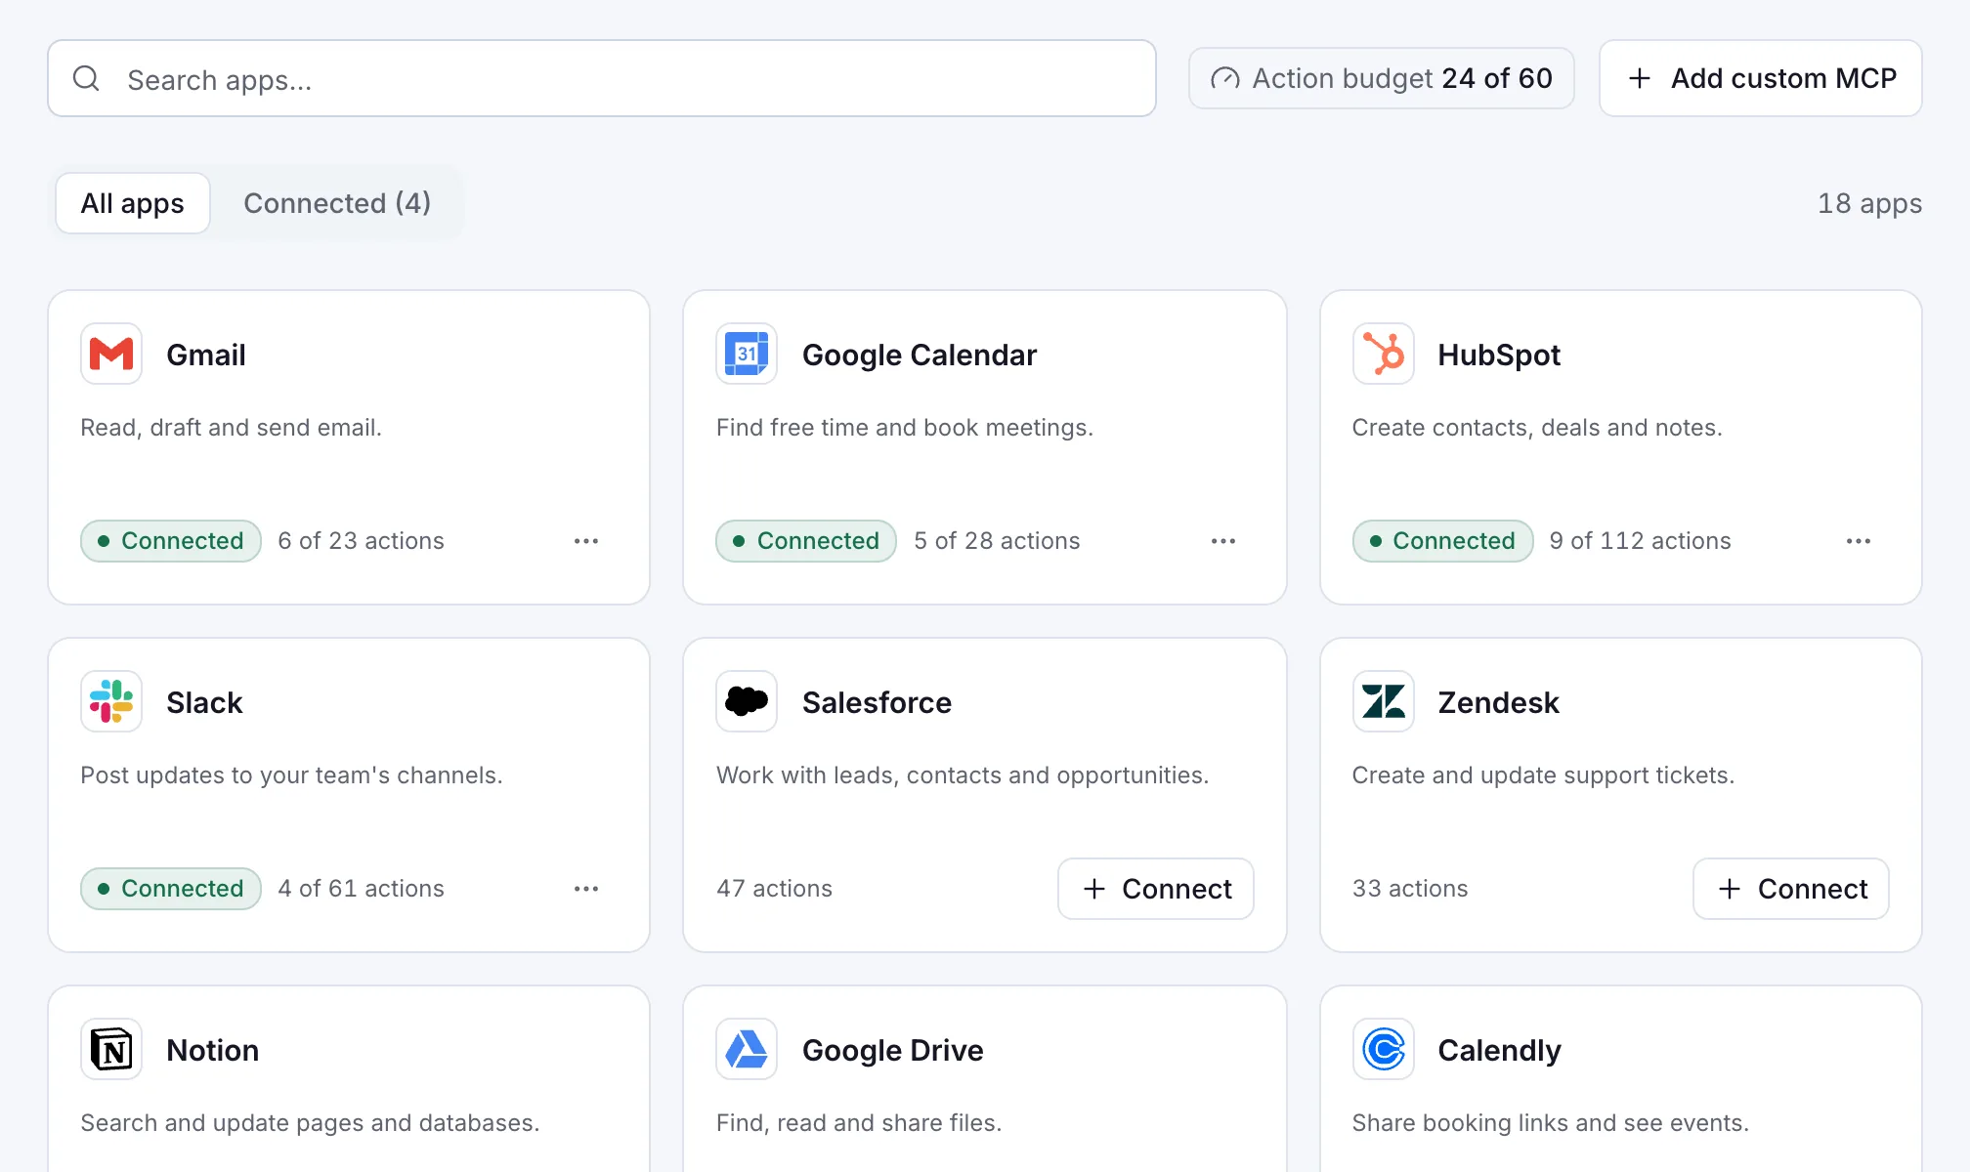Click 'Create contacts, deals and notes.' text

[1537, 428]
